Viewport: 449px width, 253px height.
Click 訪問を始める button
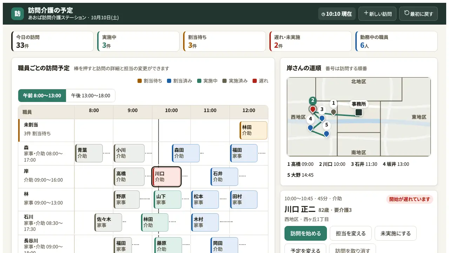[x=306, y=233]
